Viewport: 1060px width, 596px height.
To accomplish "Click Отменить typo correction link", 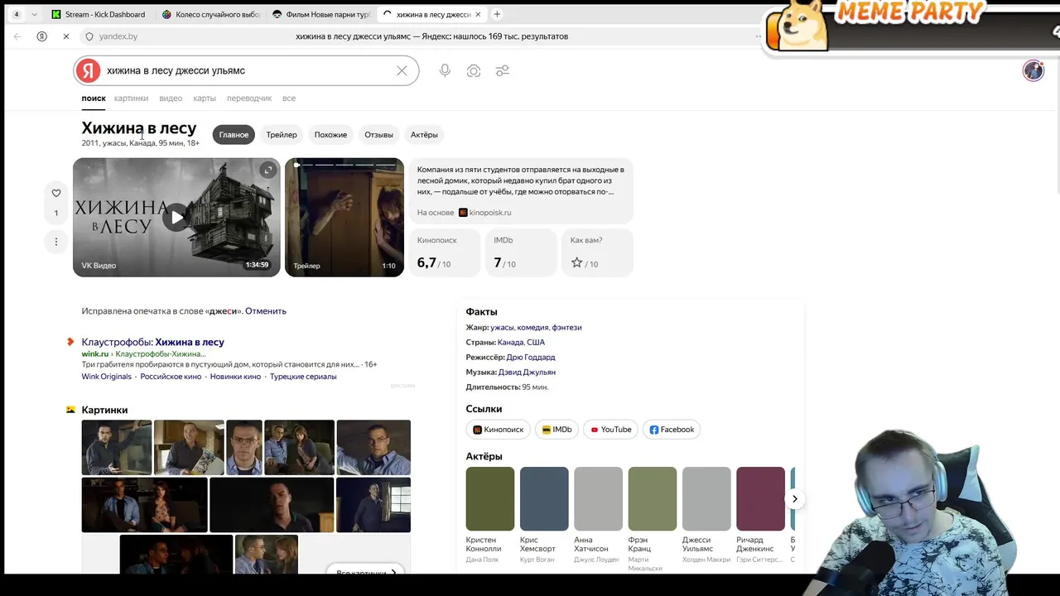I will point(266,311).
